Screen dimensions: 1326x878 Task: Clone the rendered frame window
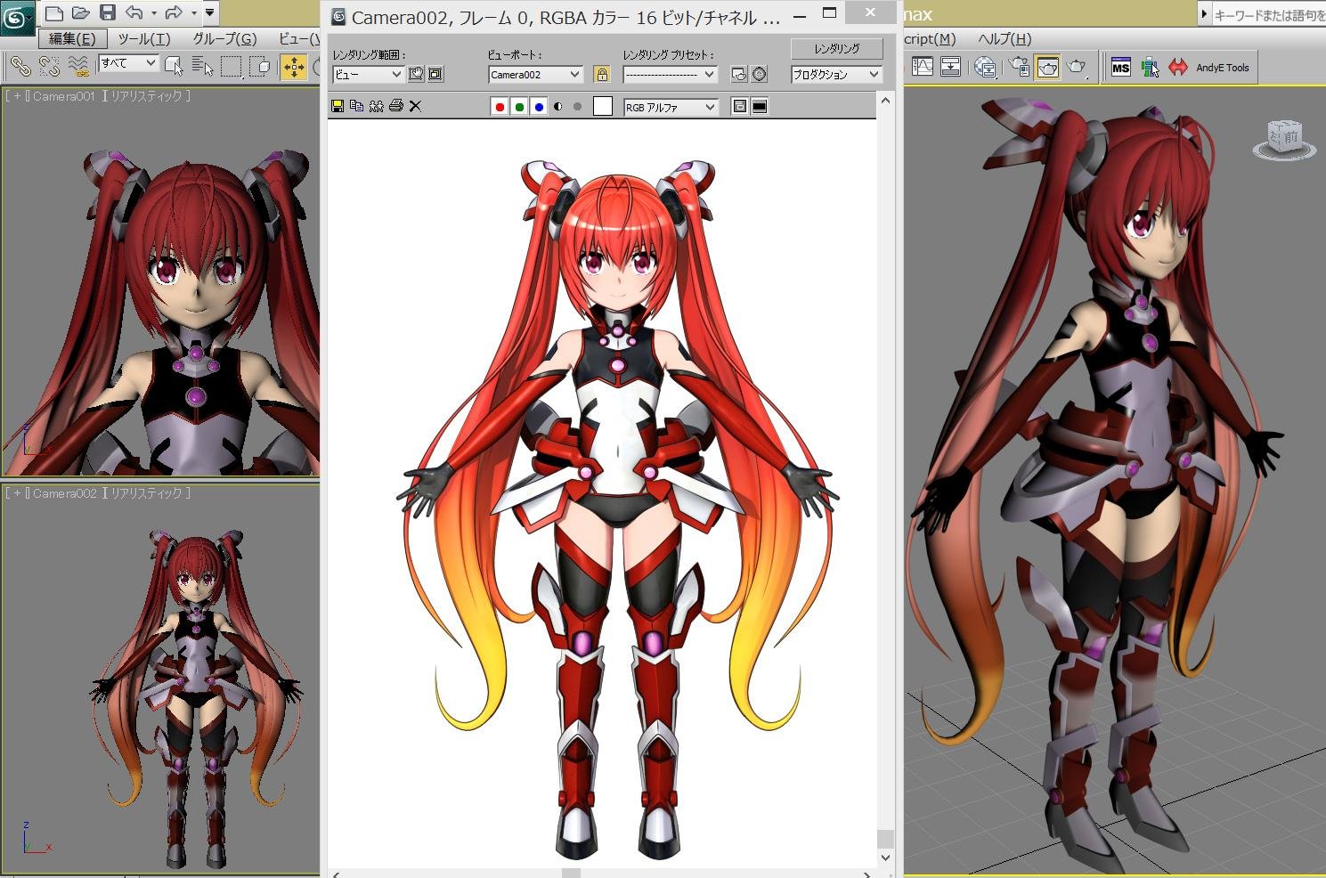[377, 106]
